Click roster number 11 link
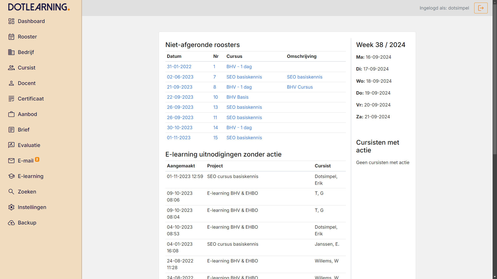This screenshot has height=279, width=497. coord(215,118)
